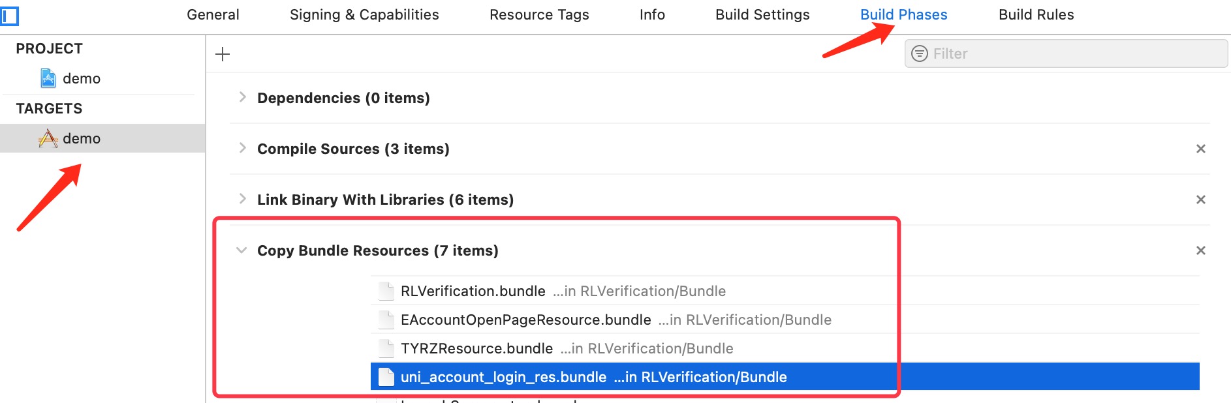This screenshot has width=1231, height=403.
Task: Select the uni_account_login_res.bundle row
Action: tap(785, 377)
